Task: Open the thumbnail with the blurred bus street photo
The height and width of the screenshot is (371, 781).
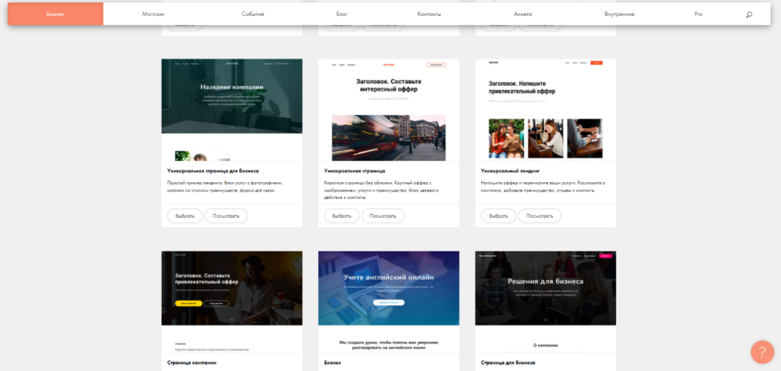Action: point(388,110)
